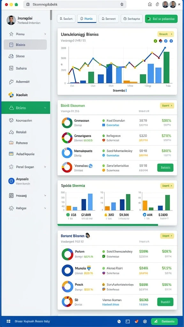Open the grid start icon in bottom bar
The image size is (184, 327).
coord(9,321)
